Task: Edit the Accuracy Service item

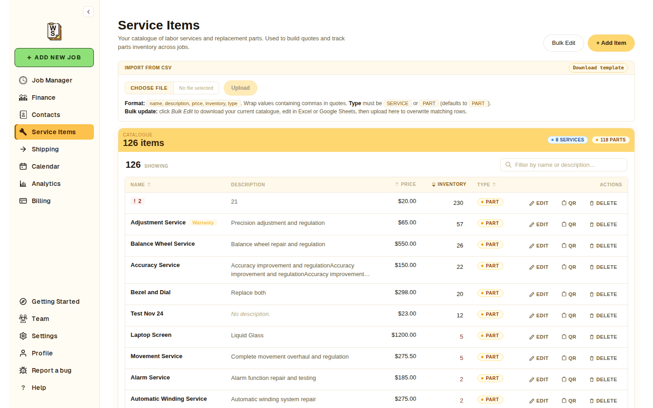Action: click(x=539, y=267)
